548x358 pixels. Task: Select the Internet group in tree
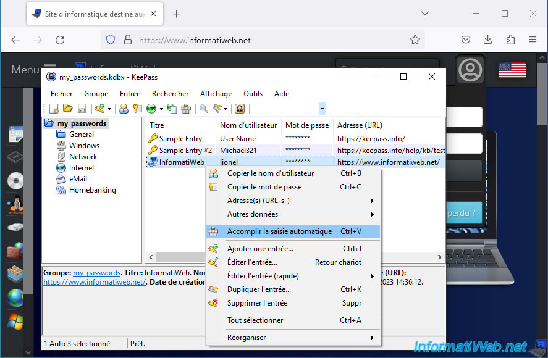82,168
